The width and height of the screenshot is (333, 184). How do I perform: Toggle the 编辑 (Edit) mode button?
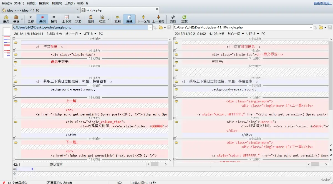(129, 19)
